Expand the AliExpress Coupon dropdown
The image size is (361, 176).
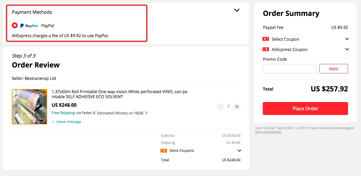pos(347,49)
